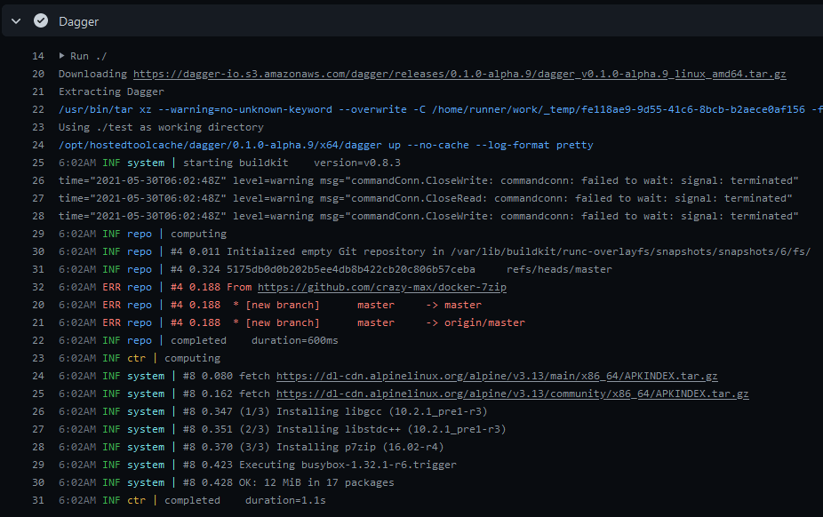
Task: Open the crazy-max/docker-7zip GitHub link
Action: click(x=382, y=287)
